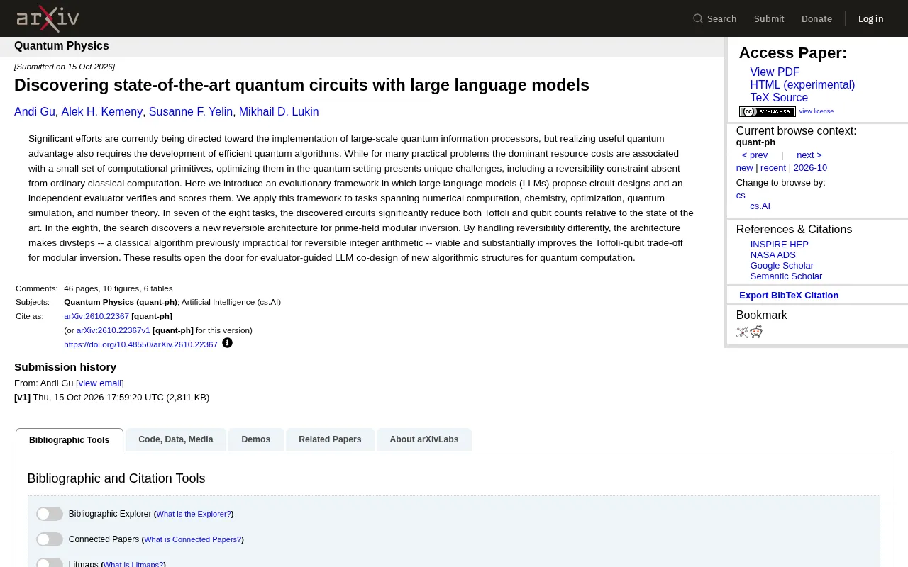Open the Semantic Scholar link
Viewport: 908px width, 567px height.
click(x=786, y=276)
